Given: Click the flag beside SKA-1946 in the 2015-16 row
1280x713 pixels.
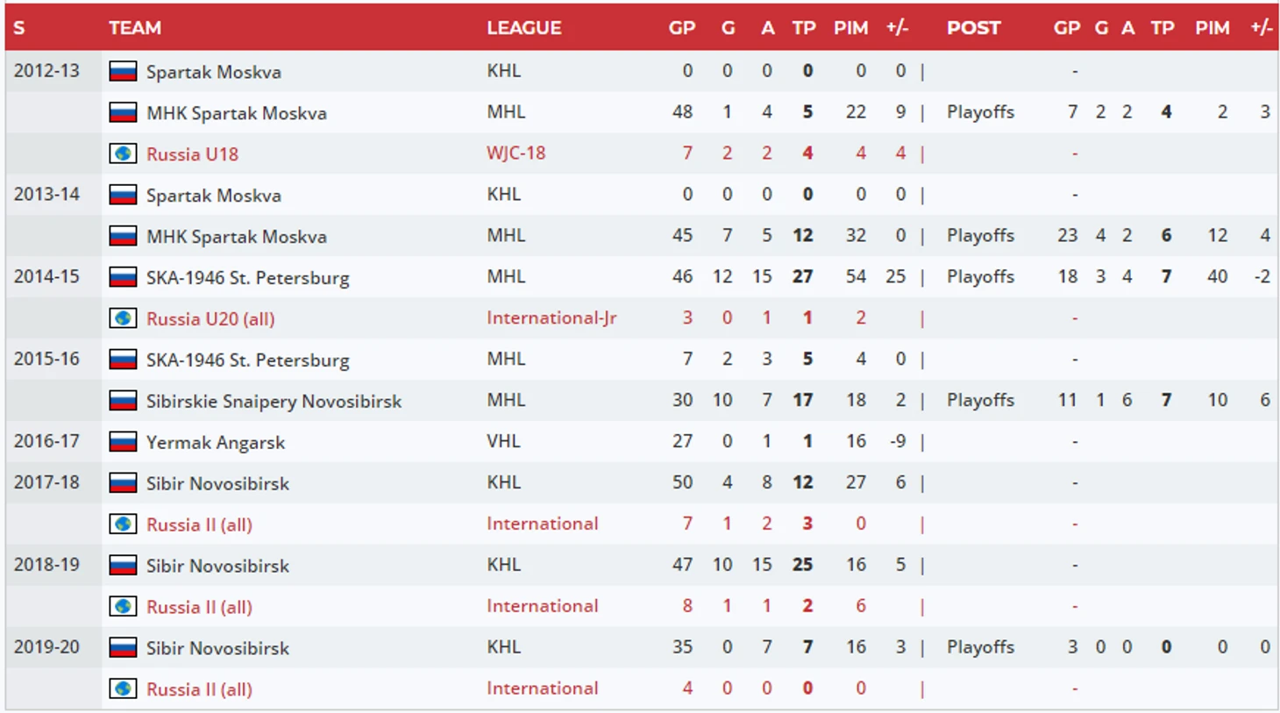Looking at the screenshot, I should tap(123, 360).
